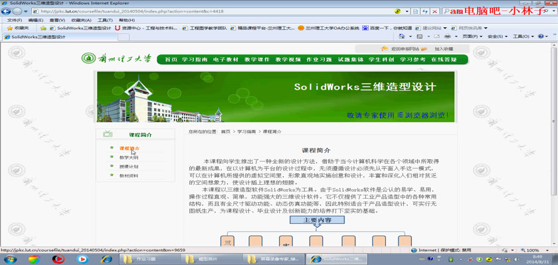Open 电子教材 in navigation bar
558x265 pixels.
[226, 60]
